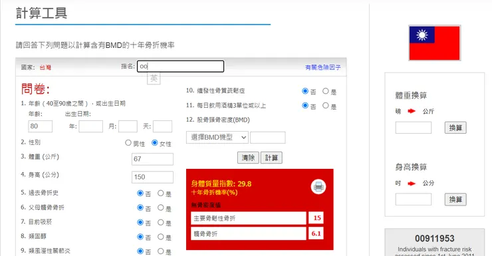This screenshot has width=492, height=256.
Task: Click the 指名 name input field
Action: [180, 66]
